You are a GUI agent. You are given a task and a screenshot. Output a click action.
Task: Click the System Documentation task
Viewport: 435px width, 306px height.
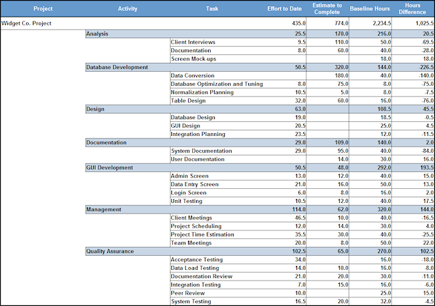tap(201, 151)
